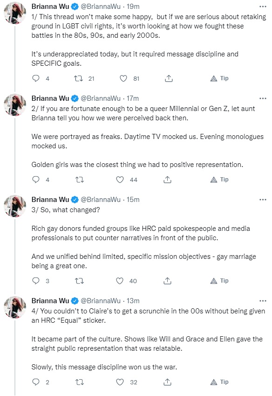The width and height of the screenshot is (272, 396).
Task: Open more options menu on the 19m tweet
Action: (x=263, y=7)
